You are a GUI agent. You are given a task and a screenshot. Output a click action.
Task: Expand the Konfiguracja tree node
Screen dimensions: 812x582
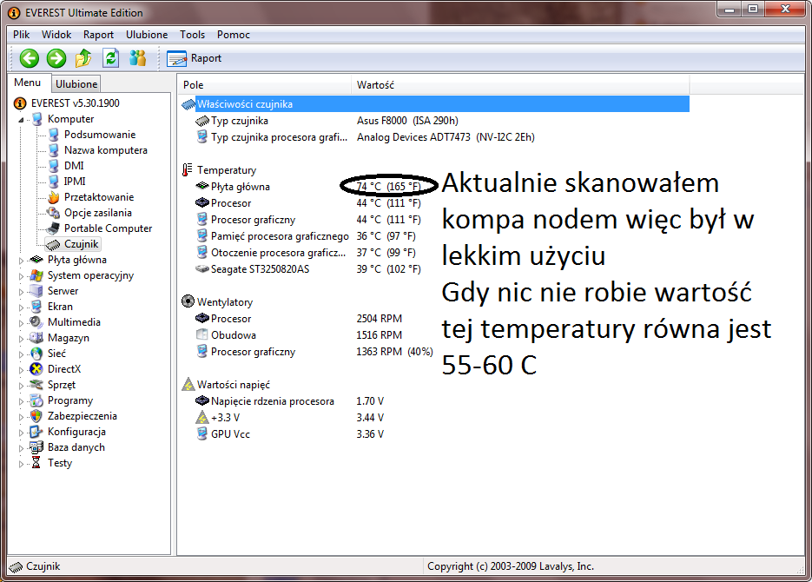point(21,433)
